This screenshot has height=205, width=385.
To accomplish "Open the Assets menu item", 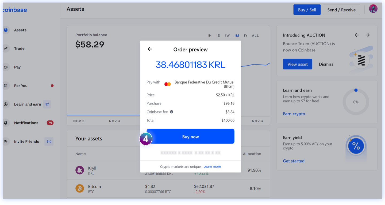I will tap(20, 30).
